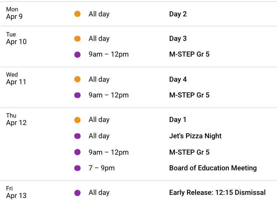Viewport: 277px width, 203px height.
Task: Open the Day 3 event details
Action: click(x=178, y=38)
